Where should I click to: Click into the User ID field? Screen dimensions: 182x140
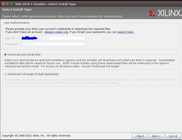point(54,38)
